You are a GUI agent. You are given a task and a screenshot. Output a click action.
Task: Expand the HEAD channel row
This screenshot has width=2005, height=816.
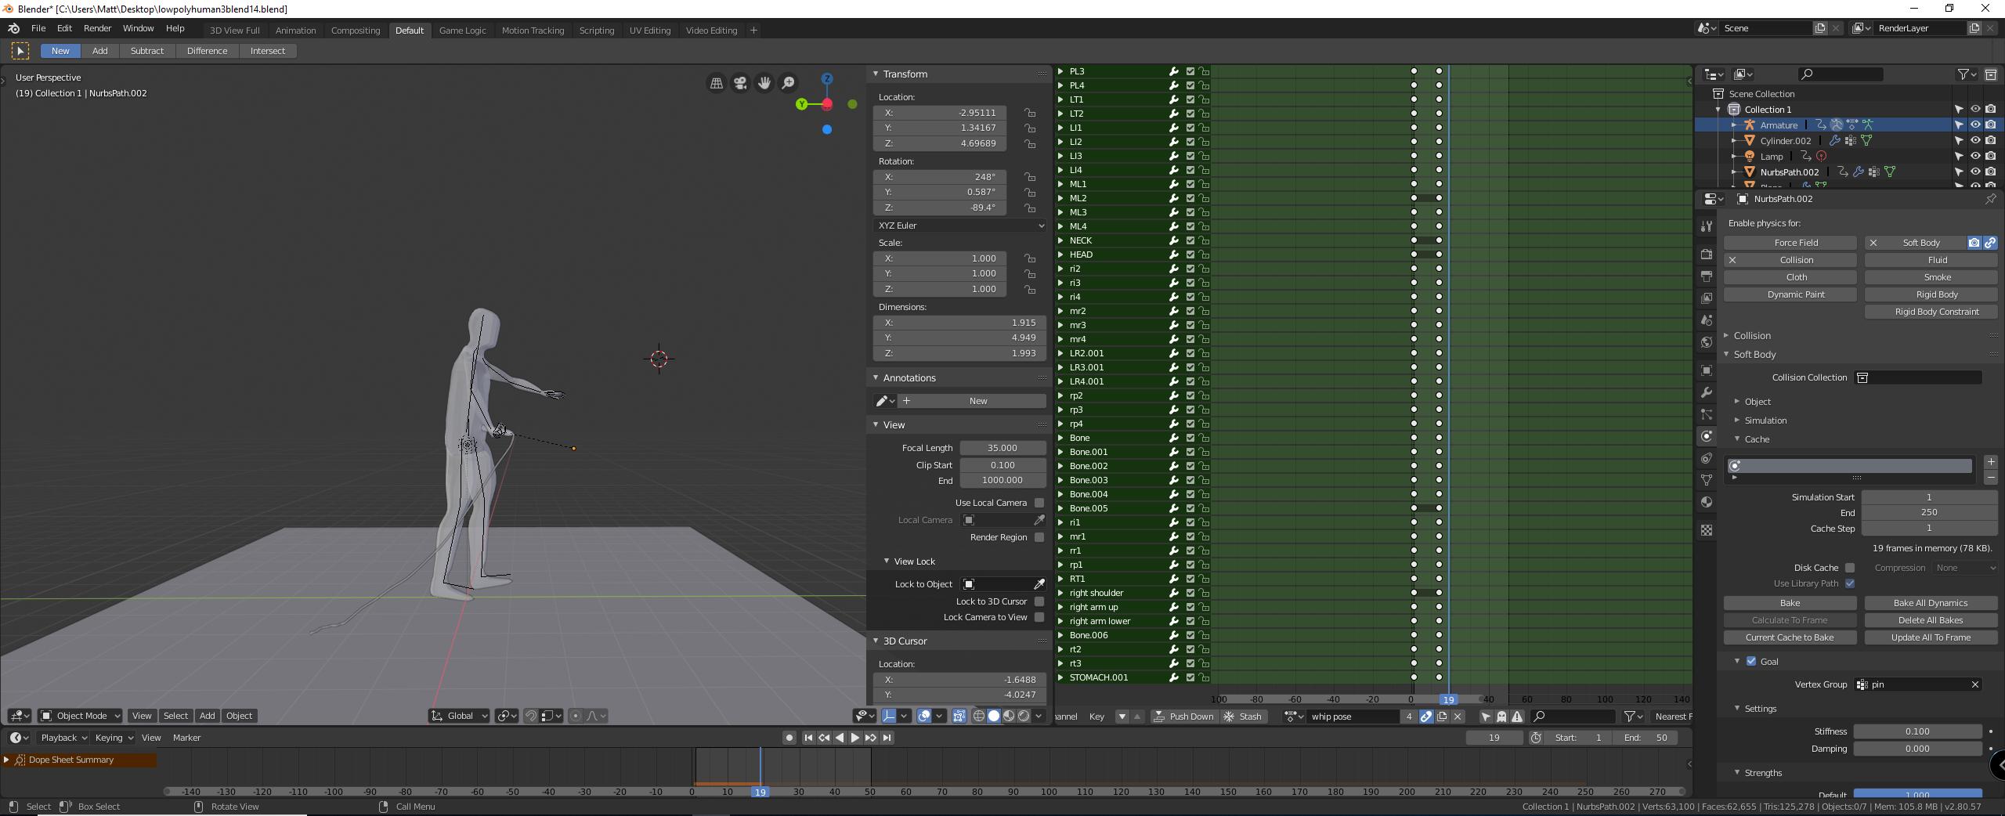tap(1061, 255)
